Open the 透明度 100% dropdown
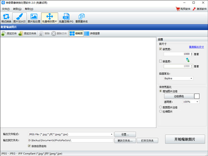This screenshot has width=208, height=156. tap(191, 102)
